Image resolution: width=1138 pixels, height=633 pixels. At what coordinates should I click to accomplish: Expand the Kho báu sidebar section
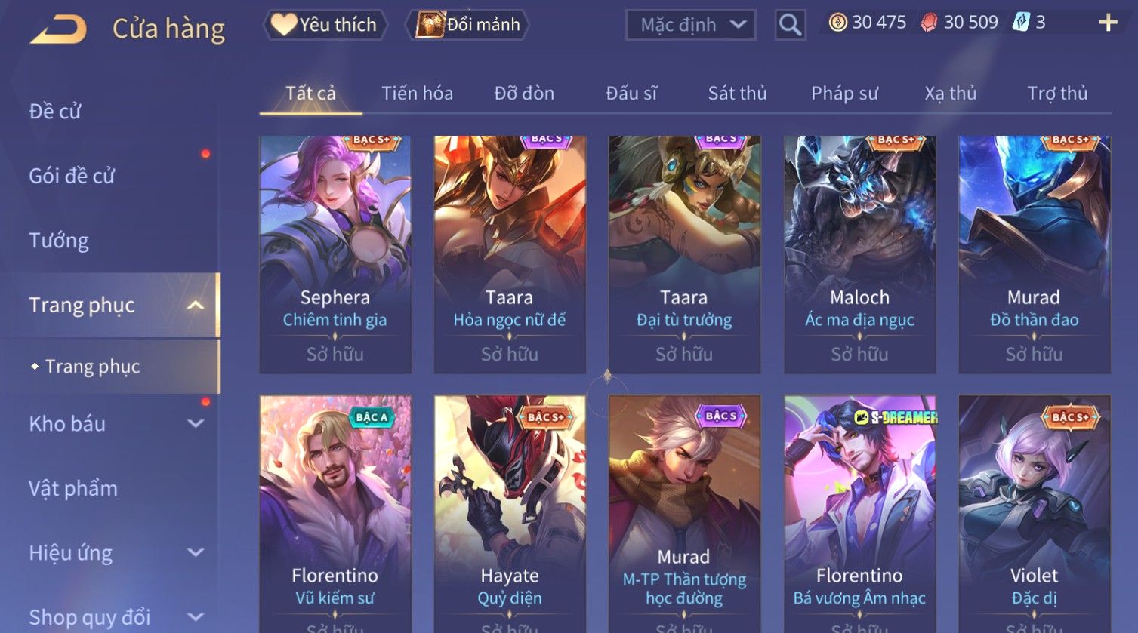point(196,424)
